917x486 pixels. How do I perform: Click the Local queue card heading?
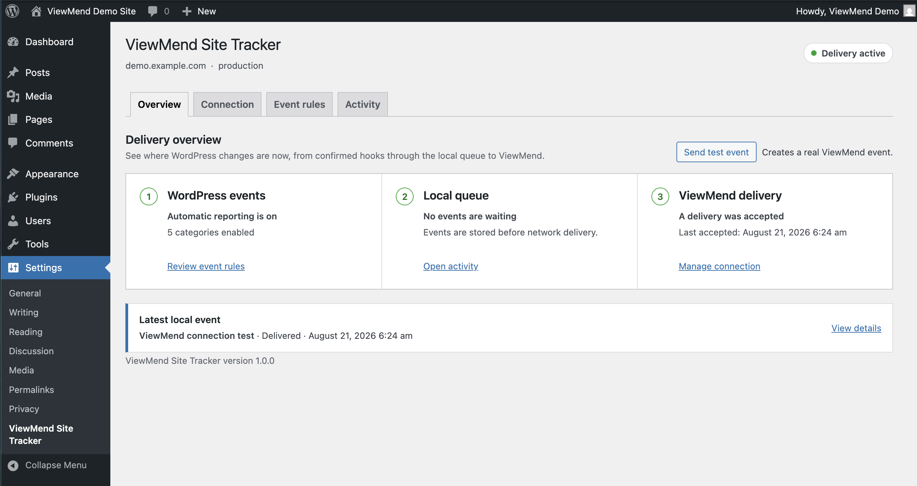click(x=456, y=195)
